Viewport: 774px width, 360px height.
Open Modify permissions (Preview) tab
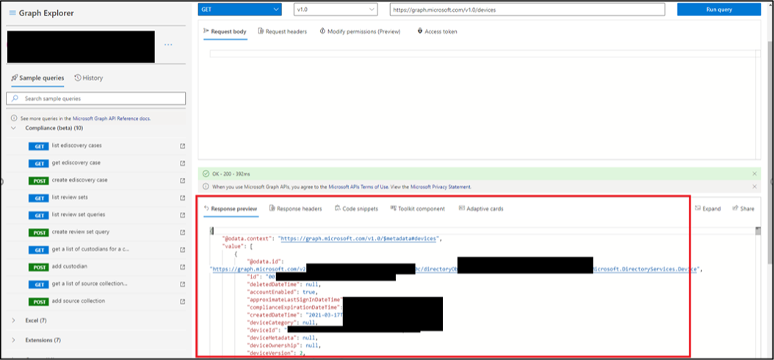[x=361, y=32]
